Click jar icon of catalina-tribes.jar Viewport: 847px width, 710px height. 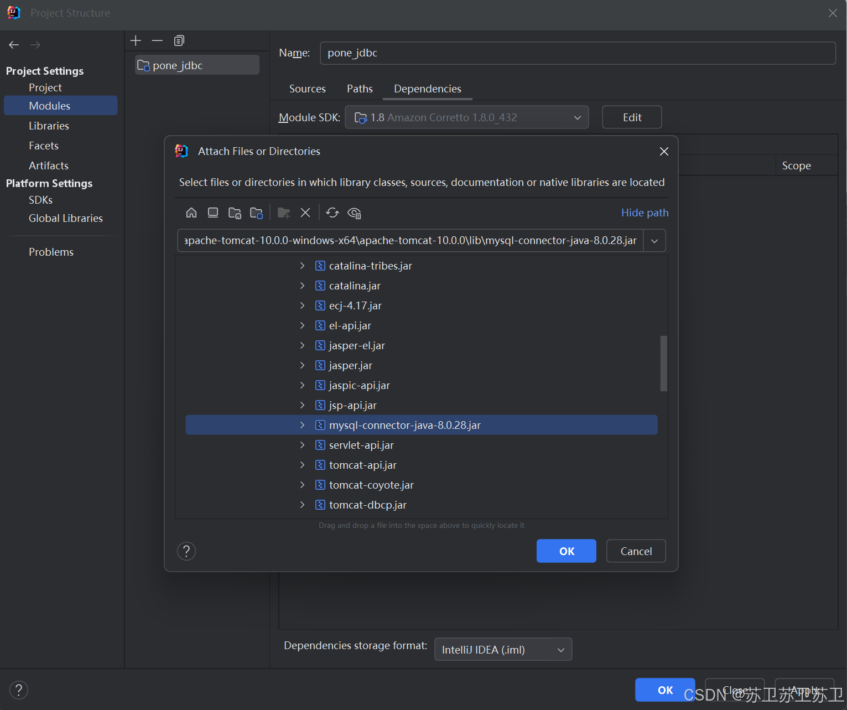click(x=320, y=266)
